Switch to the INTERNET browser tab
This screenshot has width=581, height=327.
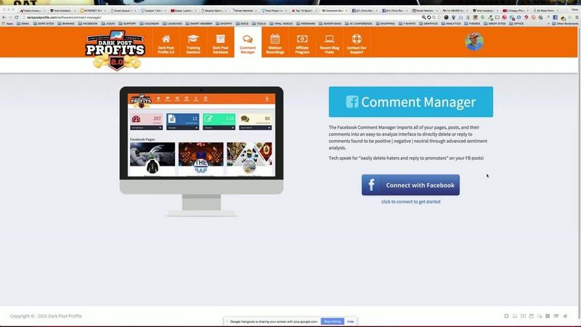[94, 11]
